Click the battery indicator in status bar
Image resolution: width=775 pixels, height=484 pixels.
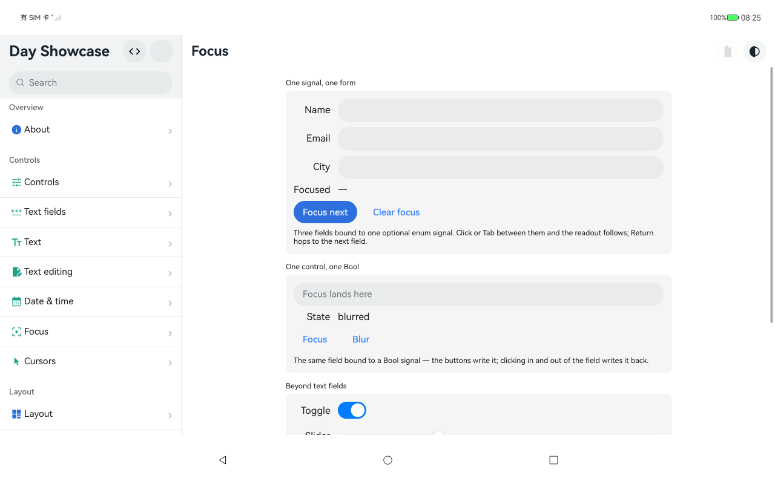tap(733, 18)
